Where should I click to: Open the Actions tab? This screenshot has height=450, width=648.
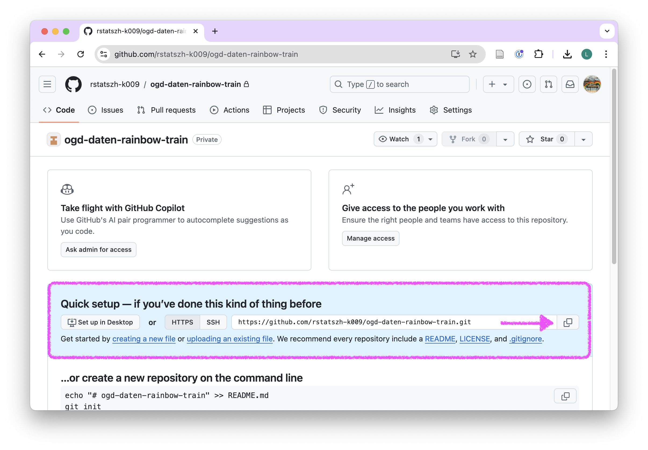[x=229, y=110]
